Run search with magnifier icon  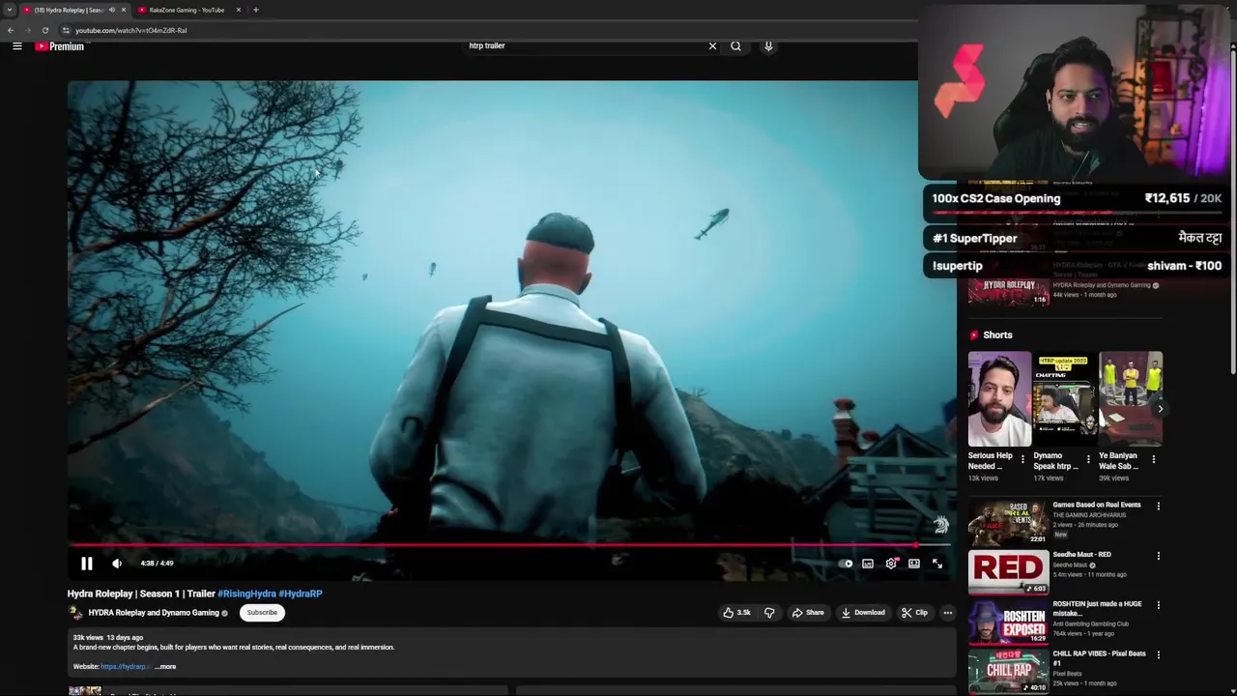pyautogui.click(x=735, y=45)
